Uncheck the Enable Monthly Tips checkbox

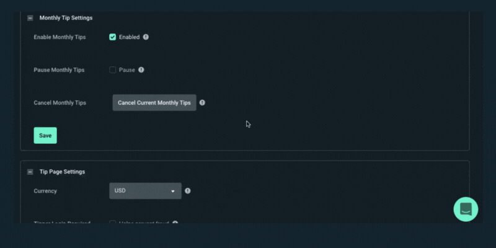tap(113, 37)
